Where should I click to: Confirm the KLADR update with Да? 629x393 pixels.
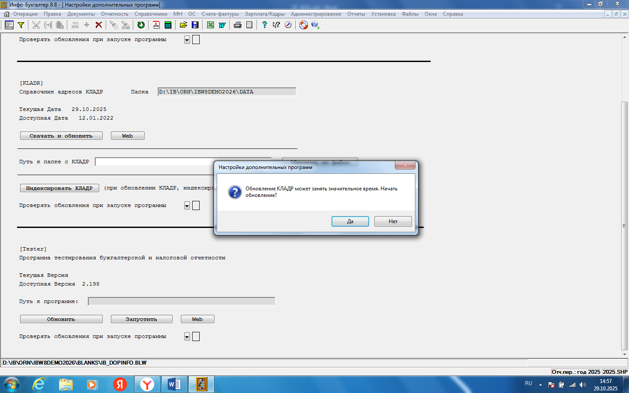(x=350, y=221)
